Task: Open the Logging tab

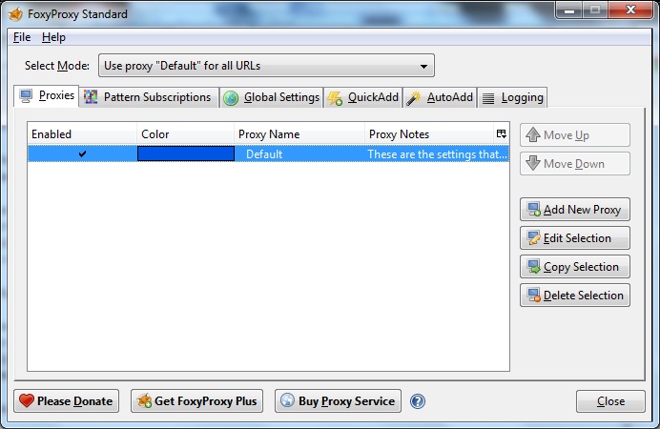Action: click(513, 97)
